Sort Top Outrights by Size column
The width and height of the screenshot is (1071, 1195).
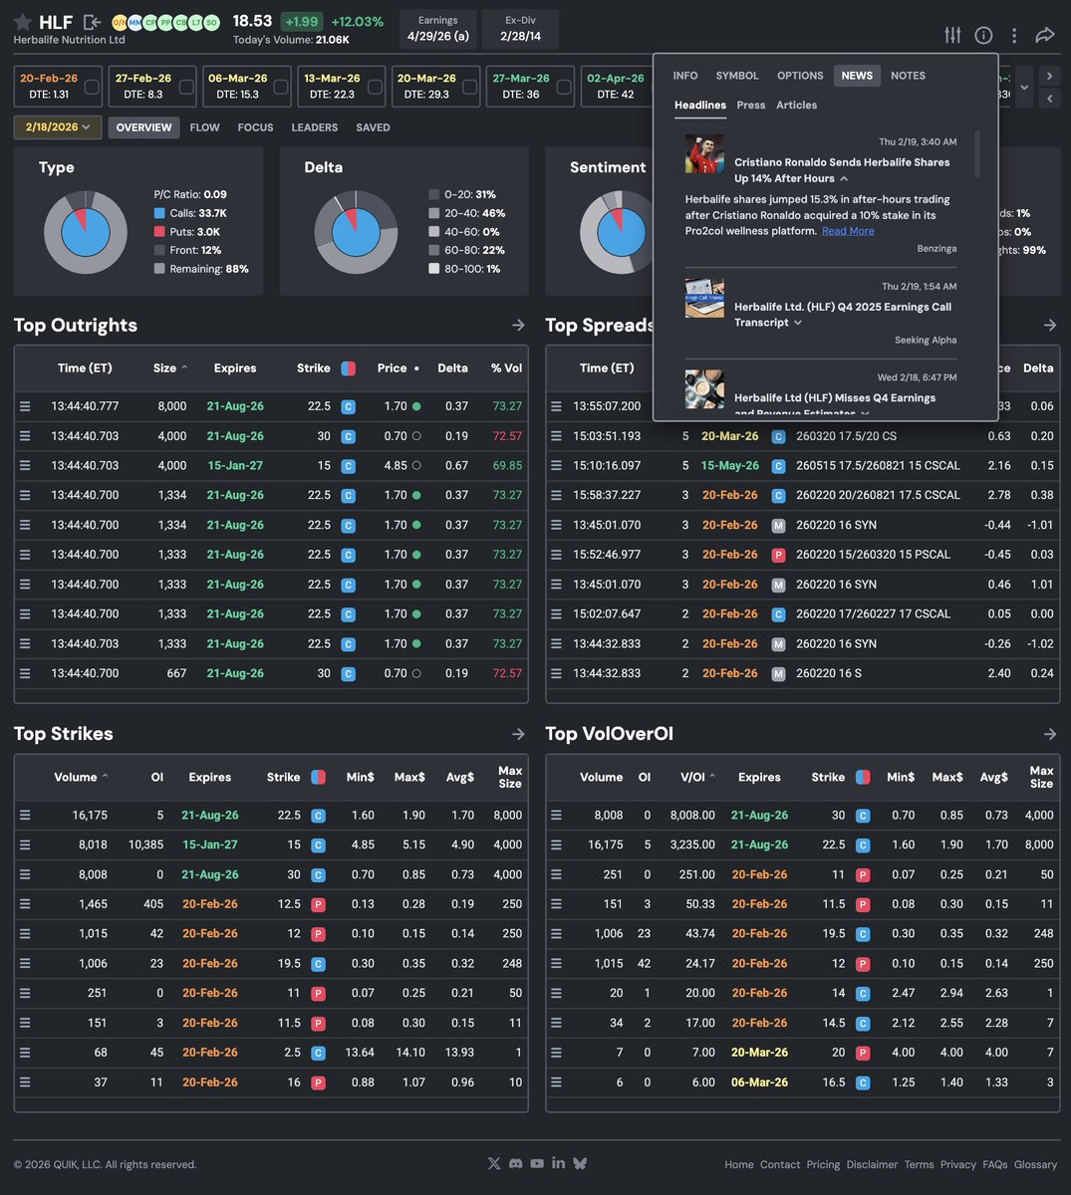coord(170,368)
